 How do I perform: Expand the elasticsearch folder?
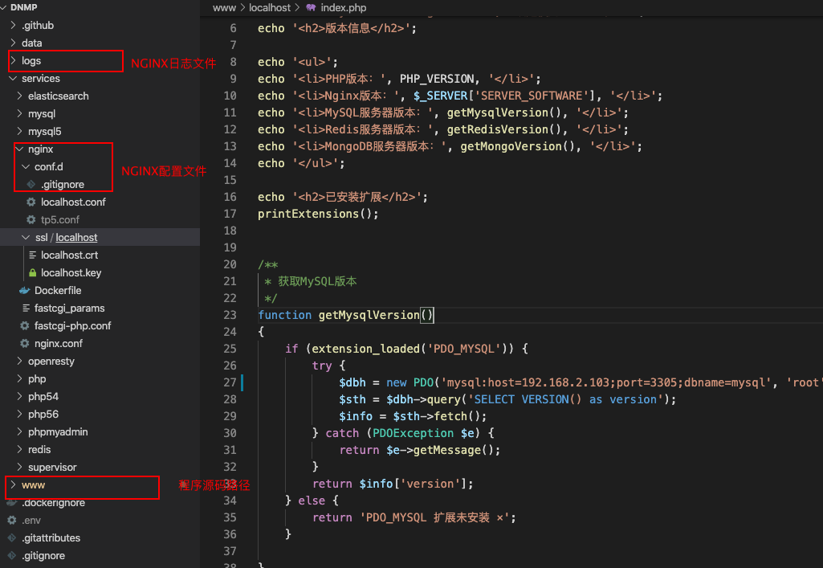coord(19,96)
